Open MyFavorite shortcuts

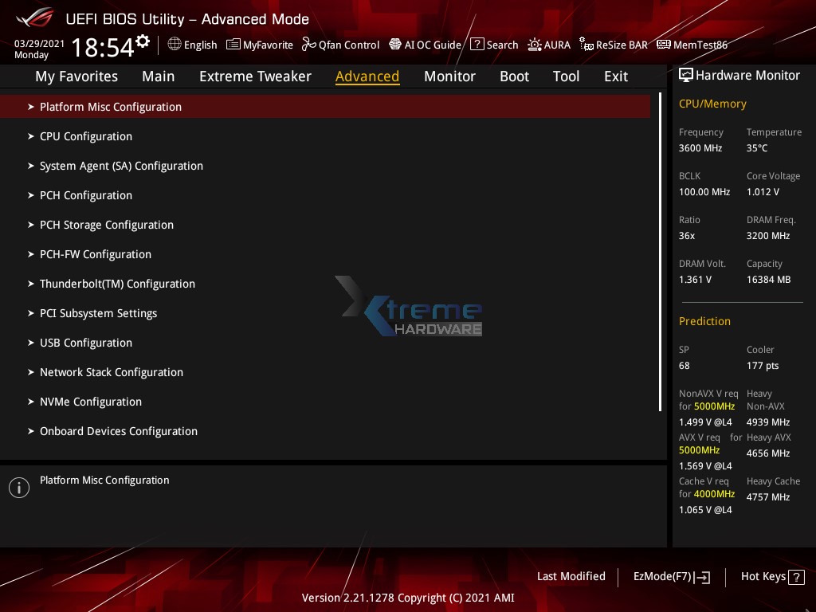pos(260,45)
